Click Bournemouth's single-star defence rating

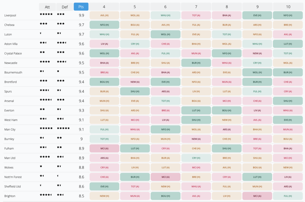pyautogui.click(x=58, y=71)
